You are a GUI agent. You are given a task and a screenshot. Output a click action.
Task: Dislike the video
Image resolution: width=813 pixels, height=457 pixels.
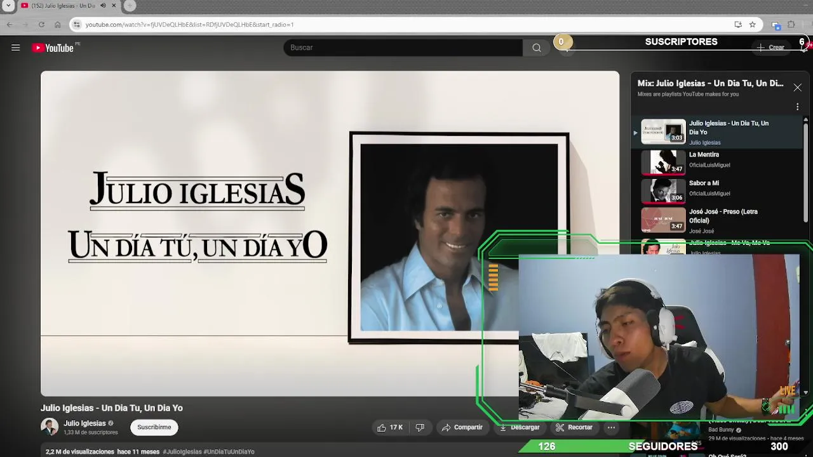click(420, 427)
